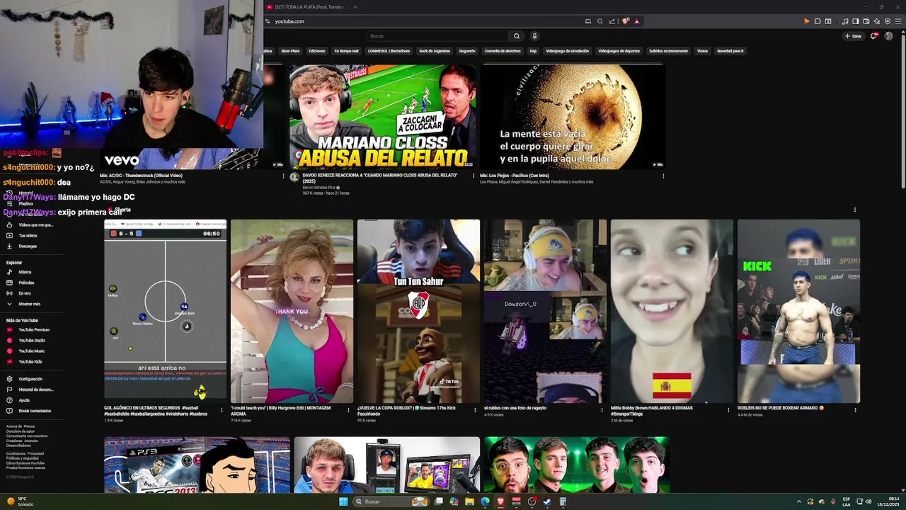Select the Videojuegos de deportes chip
Image resolution: width=906 pixels, height=510 pixels.
[x=619, y=51]
